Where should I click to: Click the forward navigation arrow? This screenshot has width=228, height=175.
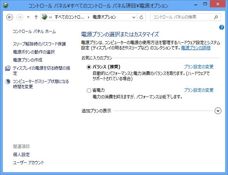pyautogui.click(x=20, y=17)
